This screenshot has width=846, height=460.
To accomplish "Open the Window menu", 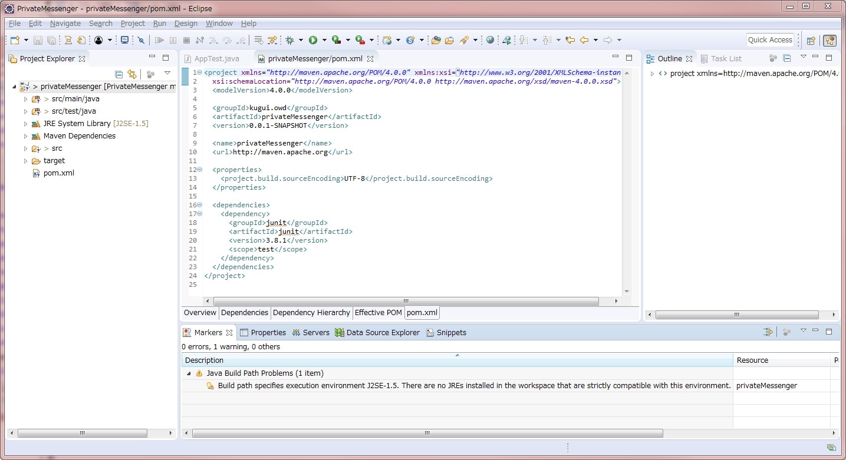I will (x=219, y=24).
